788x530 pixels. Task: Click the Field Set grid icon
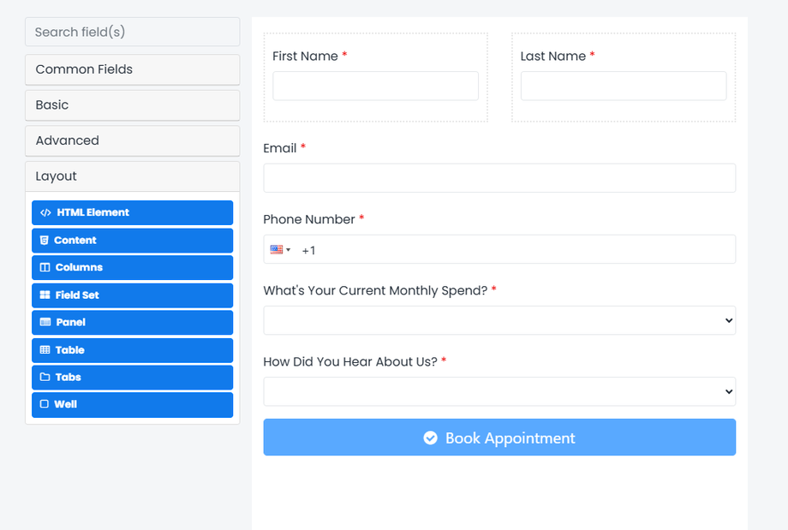45,295
